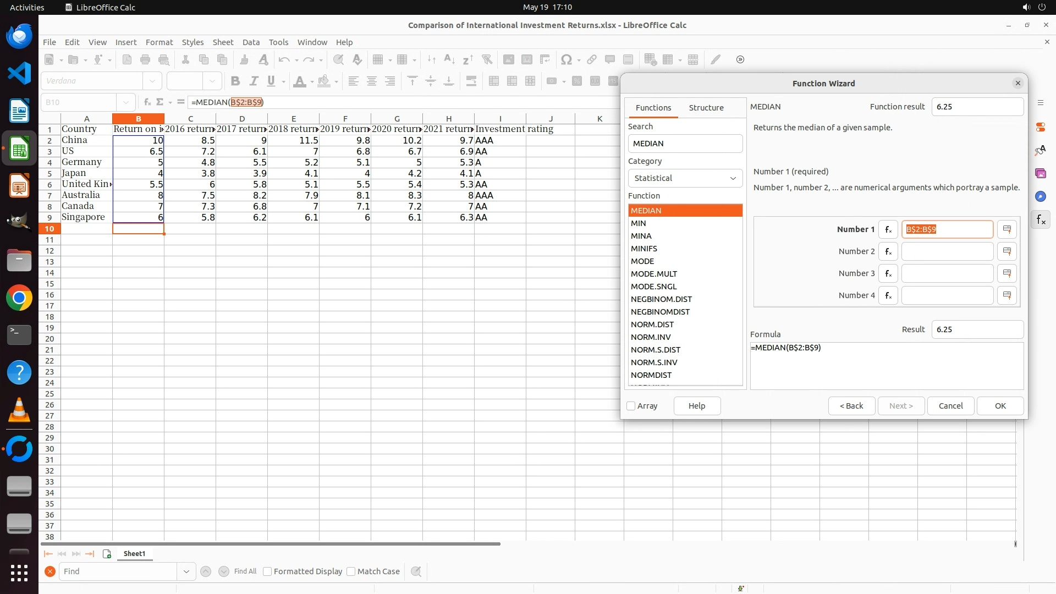Check the Formatted Display option
1056x594 pixels.
click(268, 571)
